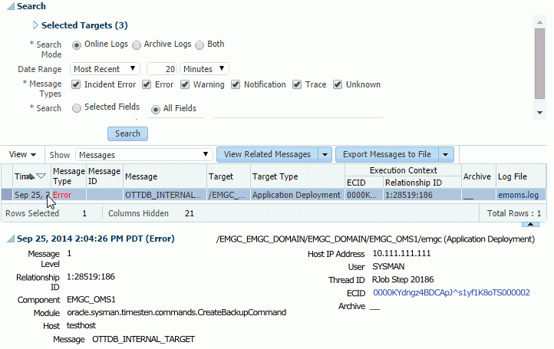This screenshot has width=554, height=349.
Task: Open the View menu
Action: pos(22,154)
